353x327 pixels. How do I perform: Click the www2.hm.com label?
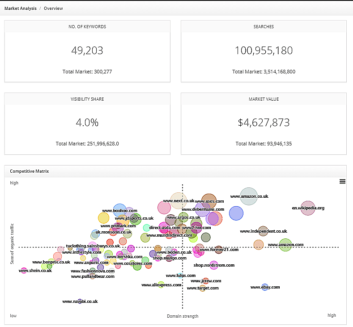tap(196, 228)
